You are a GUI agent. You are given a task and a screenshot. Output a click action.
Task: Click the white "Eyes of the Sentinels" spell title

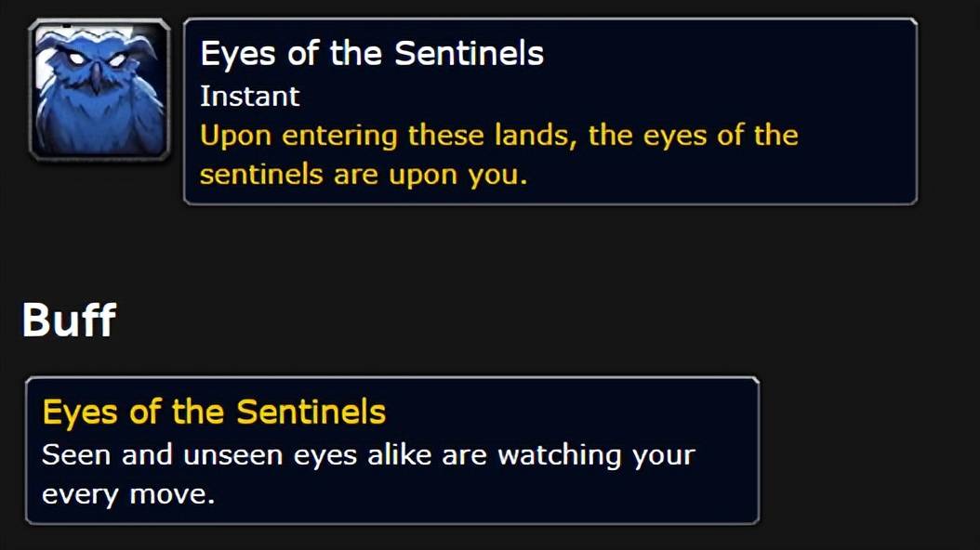371,54
